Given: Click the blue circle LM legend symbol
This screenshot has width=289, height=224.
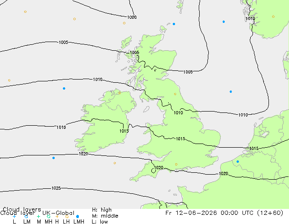Looking at the screenshot, I should pos(26,216).
